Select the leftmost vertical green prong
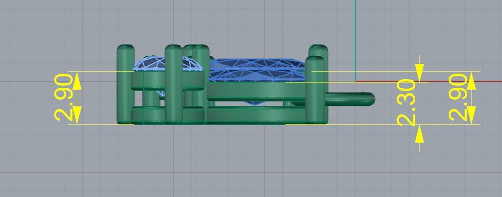The width and height of the screenshot is (502, 197). click(x=125, y=84)
